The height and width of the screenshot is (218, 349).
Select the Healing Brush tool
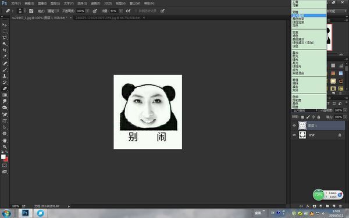click(5, 63)
